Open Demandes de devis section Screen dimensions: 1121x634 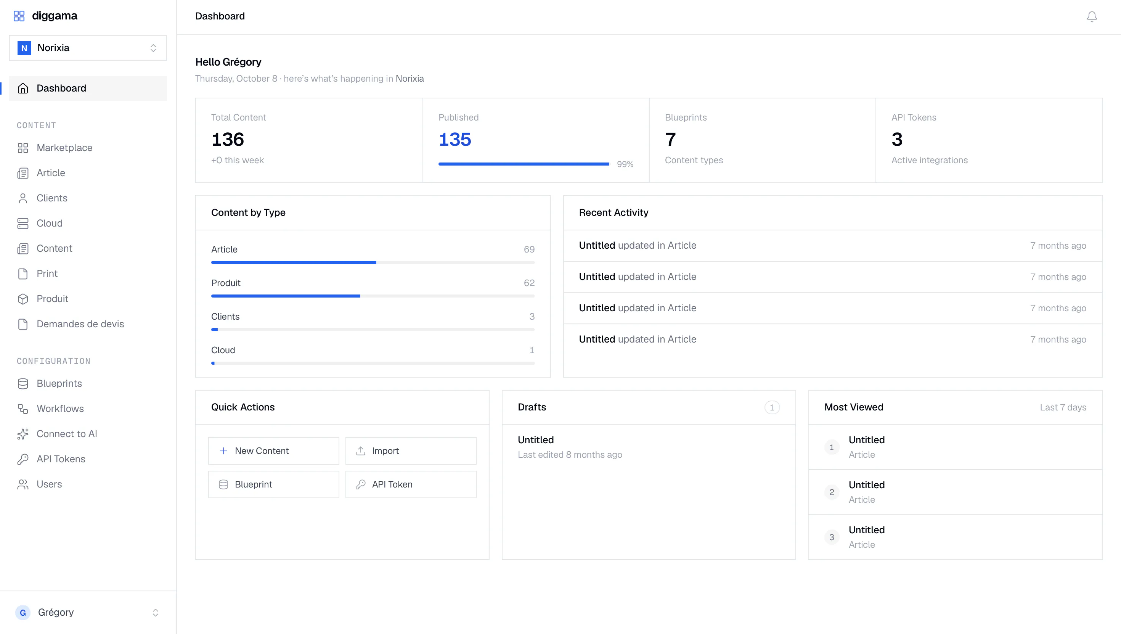[x=88, y=324]
